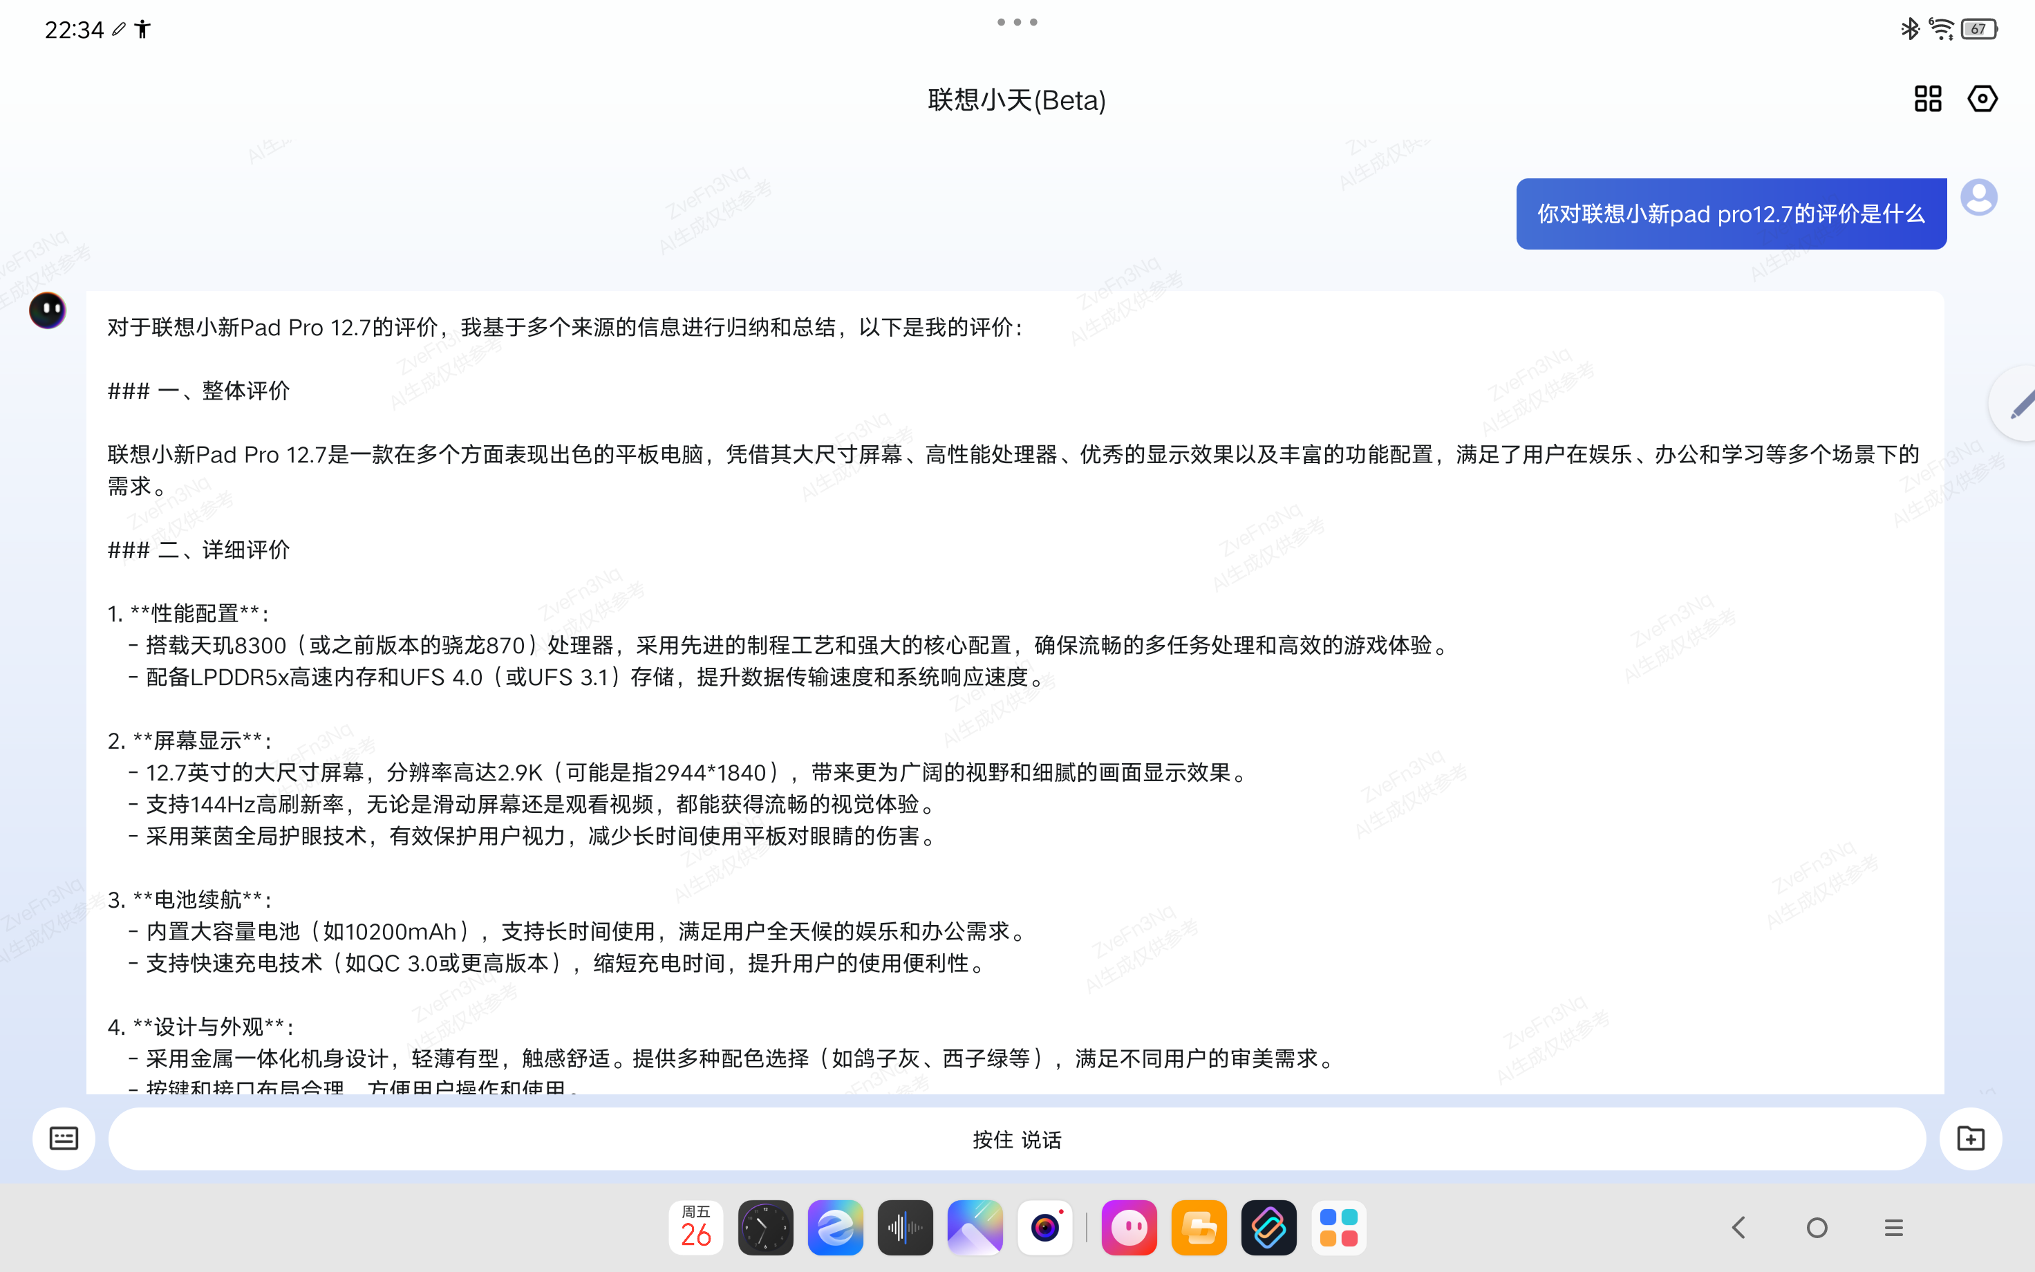This screenshot has height=1272, width=2035.
Task: Open the sound recorder app
Action: point(905,1228)
